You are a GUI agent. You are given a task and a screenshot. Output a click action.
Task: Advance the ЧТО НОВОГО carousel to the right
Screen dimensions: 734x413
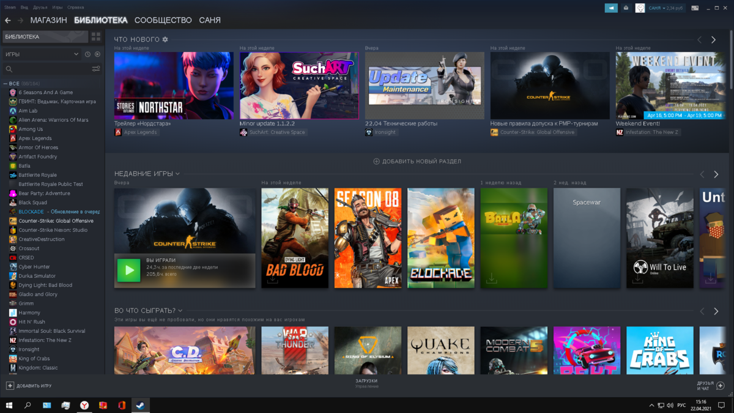coord(713,39)
